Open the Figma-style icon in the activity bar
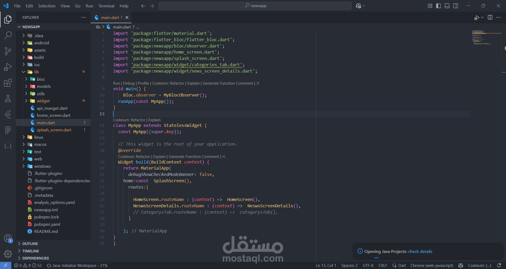Screen dimensions: 506x269 point(8,130)
